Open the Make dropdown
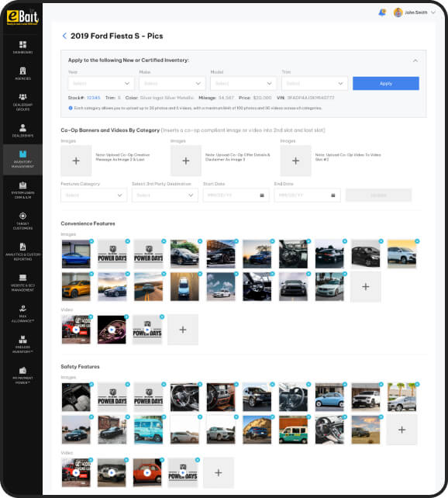 pyautogui.click(x=172, y=84)
